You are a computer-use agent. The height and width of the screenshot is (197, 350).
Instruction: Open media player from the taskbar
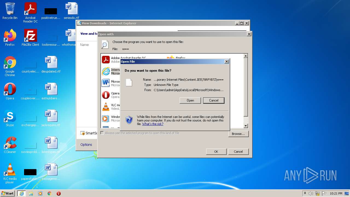pyautogui.click(x=40, y=193)
